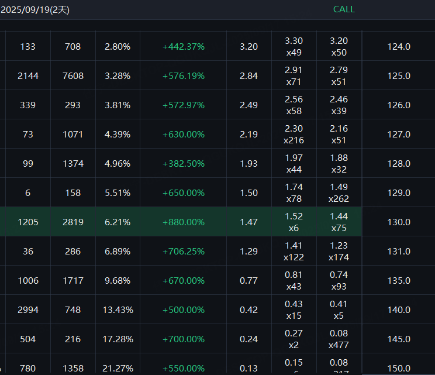Click the 6.21% value cell
The width and height of the screenshot is (435, 375).
(x=118, y=222)
